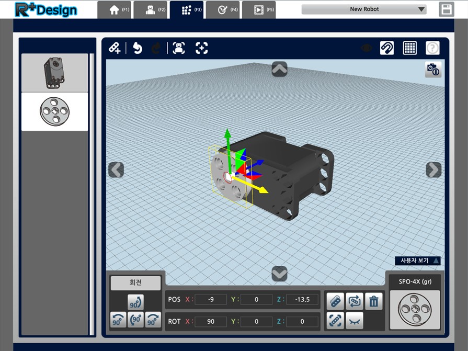Toggle the magnet snap button
This screenshot has height=351, width=468.
387,48
